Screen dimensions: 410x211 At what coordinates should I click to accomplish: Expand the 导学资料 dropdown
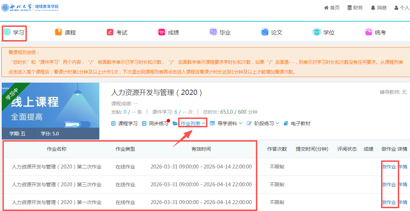[229, 123]
